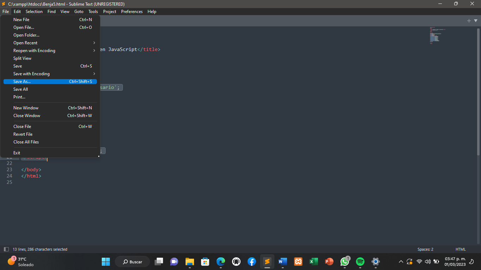
Task: Launch the Teams chat icon in taskbar
Action: (174, 262)
